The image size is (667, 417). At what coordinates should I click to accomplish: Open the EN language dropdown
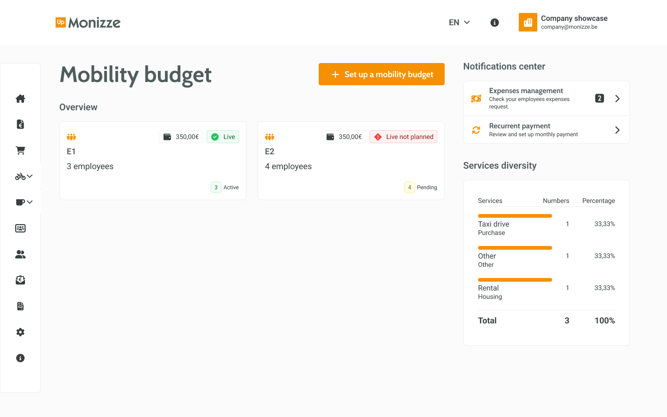[x=459, y=22]
